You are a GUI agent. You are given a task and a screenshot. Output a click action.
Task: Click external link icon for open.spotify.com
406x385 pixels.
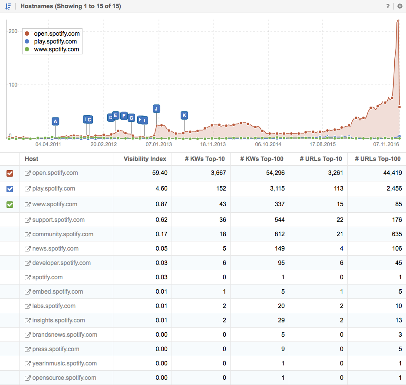[28, 173]
